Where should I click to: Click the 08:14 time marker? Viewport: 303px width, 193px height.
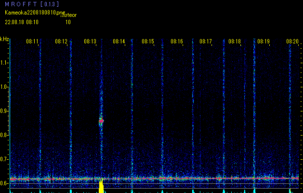(x=119, y=41)
